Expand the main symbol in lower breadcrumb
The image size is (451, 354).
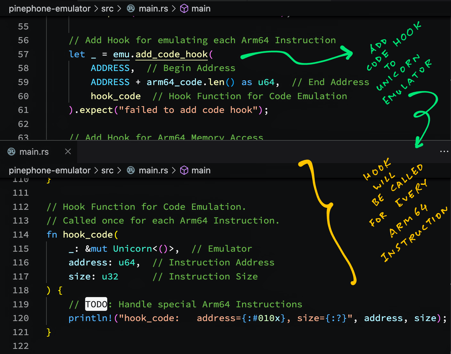201,170
